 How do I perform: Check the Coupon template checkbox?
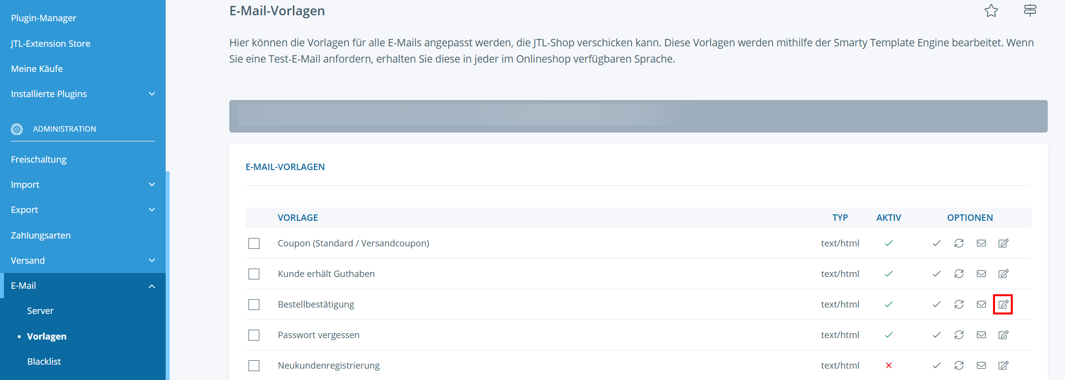click(254, 243)
